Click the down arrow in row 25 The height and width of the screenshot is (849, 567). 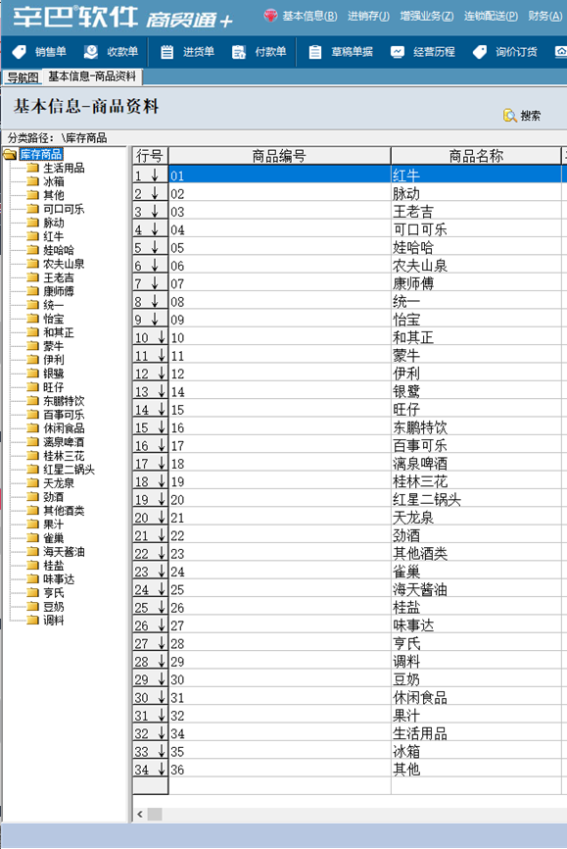tap(162, 607)
